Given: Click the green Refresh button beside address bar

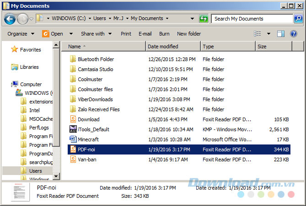Looking at the screenshot, I should [204, 19].
